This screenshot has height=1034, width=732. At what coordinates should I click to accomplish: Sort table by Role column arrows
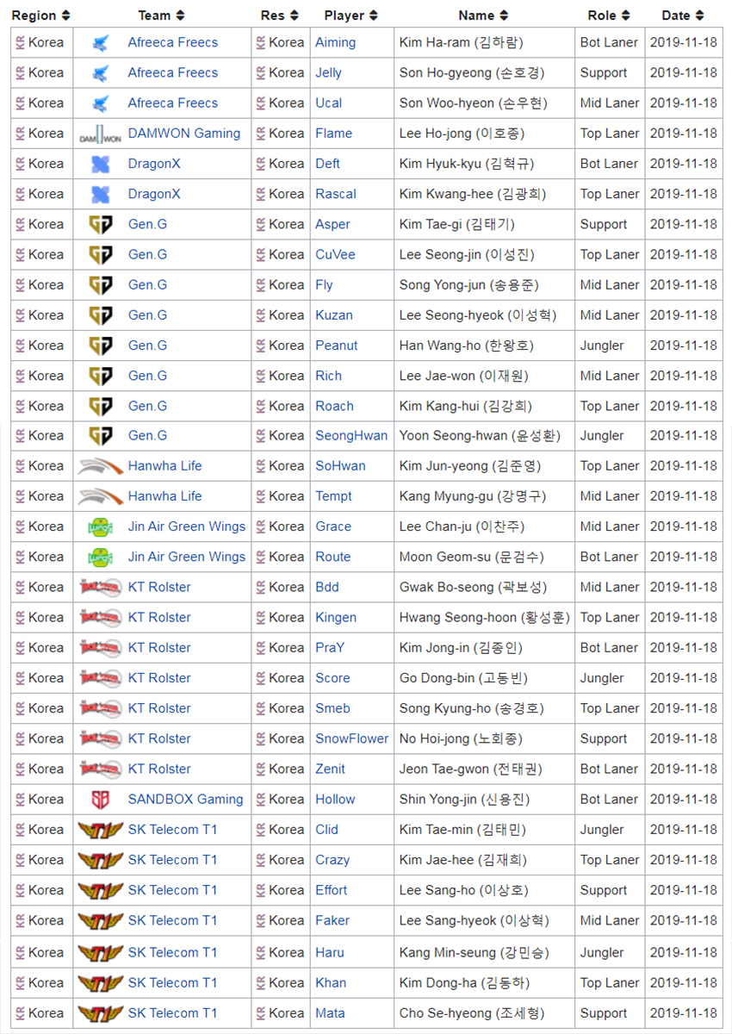click(625, 16)
